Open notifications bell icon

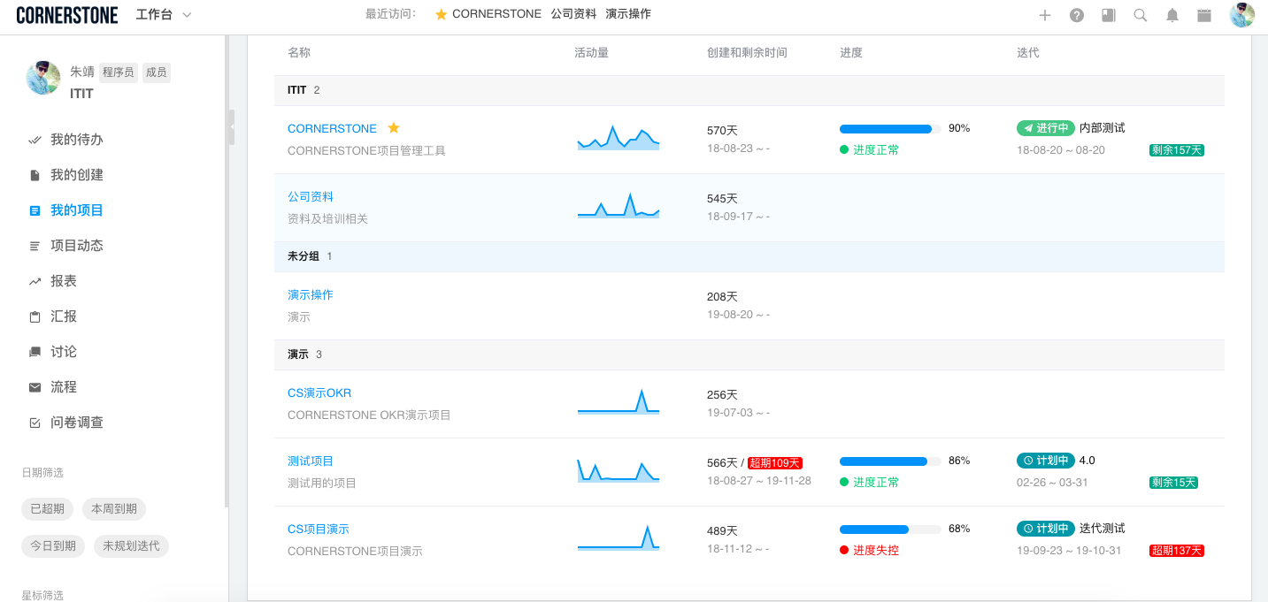[x=1172, y=15]
